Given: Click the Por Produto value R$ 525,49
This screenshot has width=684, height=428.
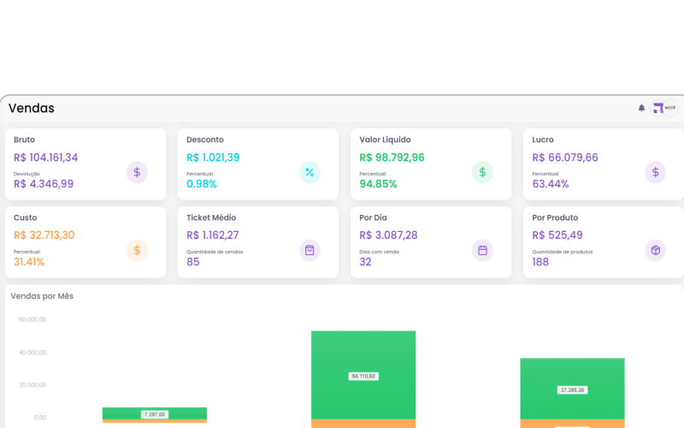Looking at the screenshot, I should point(557,235).
